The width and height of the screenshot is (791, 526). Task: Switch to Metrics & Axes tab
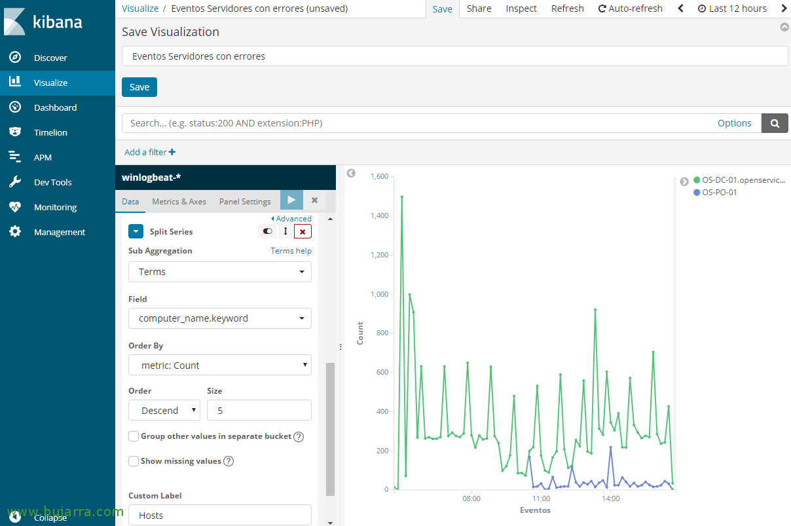[x=179, y=202]
